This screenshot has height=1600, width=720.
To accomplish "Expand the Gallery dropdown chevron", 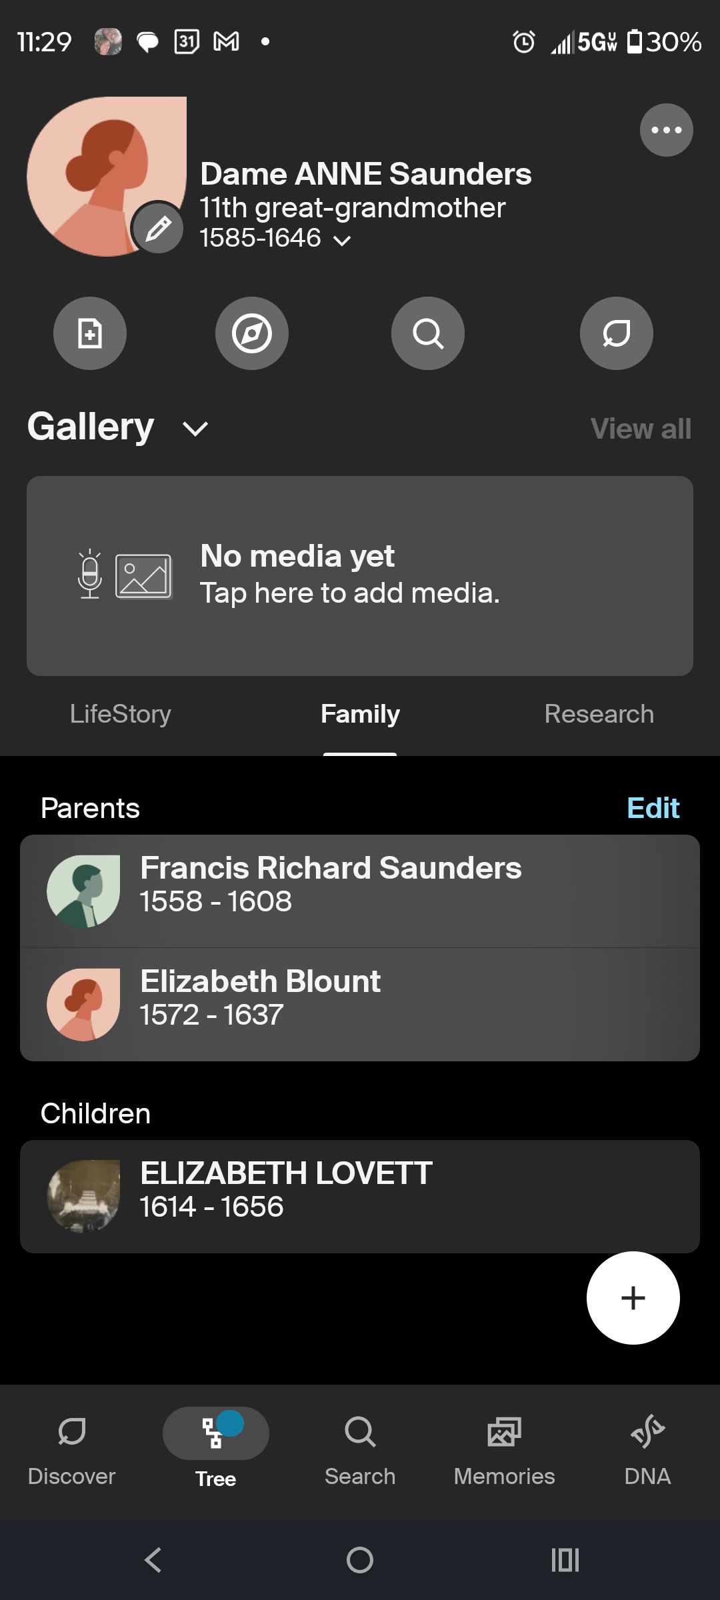I will tap(195, 429).
